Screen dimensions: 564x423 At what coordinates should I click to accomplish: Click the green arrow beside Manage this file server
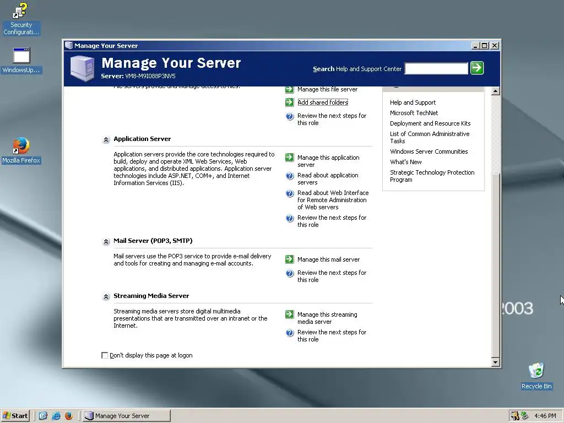(289, 89)
